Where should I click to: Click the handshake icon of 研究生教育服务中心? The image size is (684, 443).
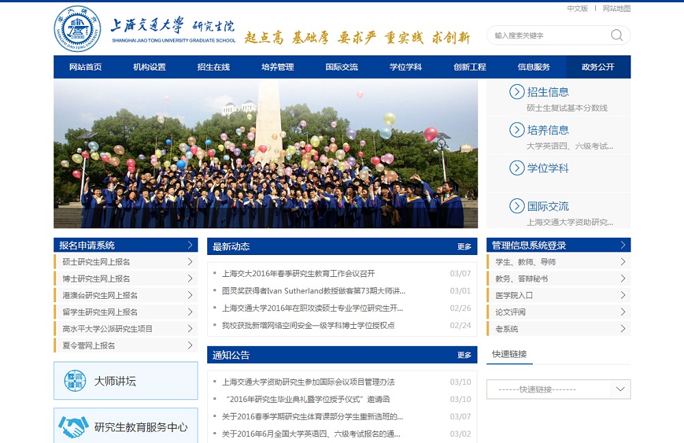point(73,427)
